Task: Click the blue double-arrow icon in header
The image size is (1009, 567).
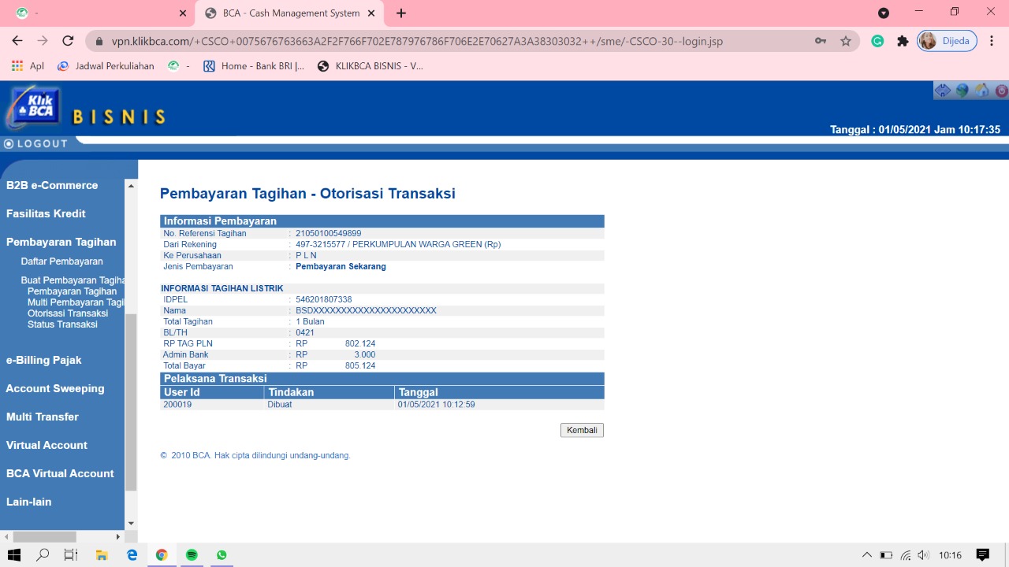Action: (943, 91)
